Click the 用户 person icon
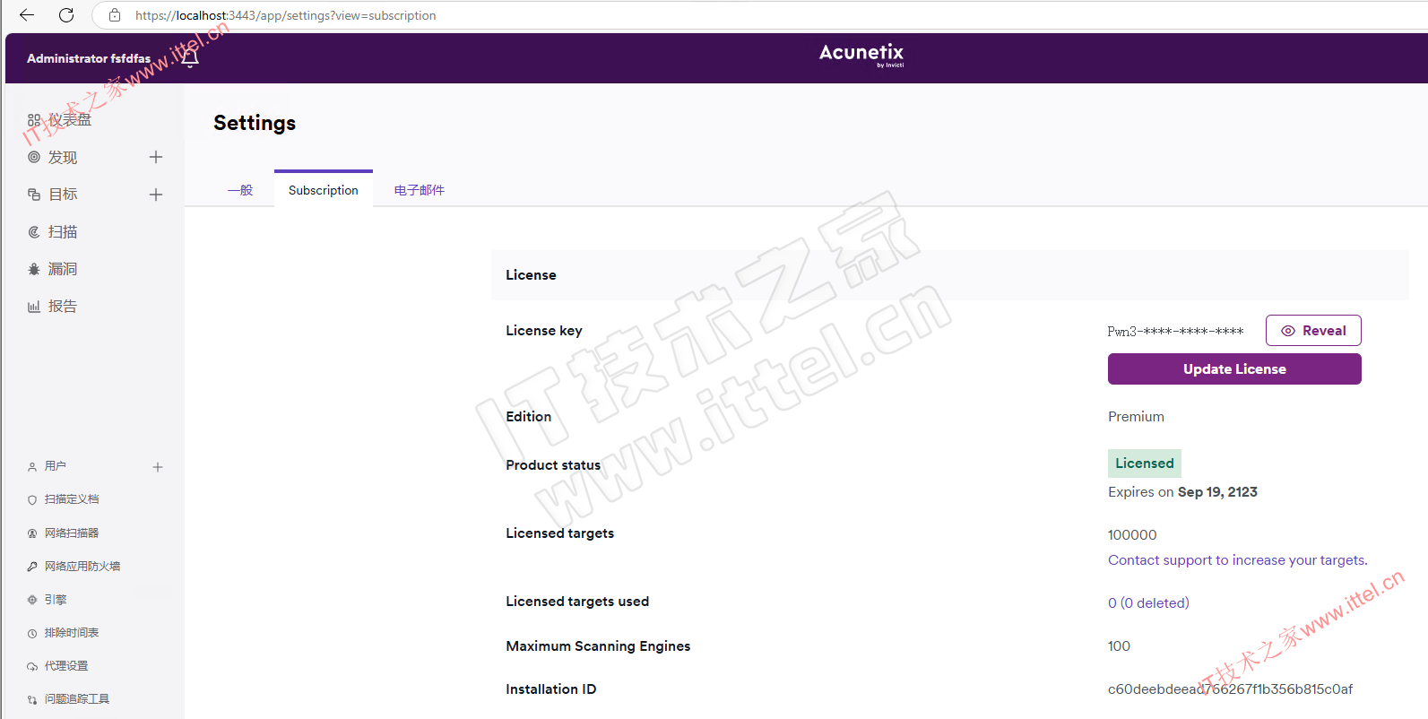This screenshot has width=1428, height=719. coord(32,467)
